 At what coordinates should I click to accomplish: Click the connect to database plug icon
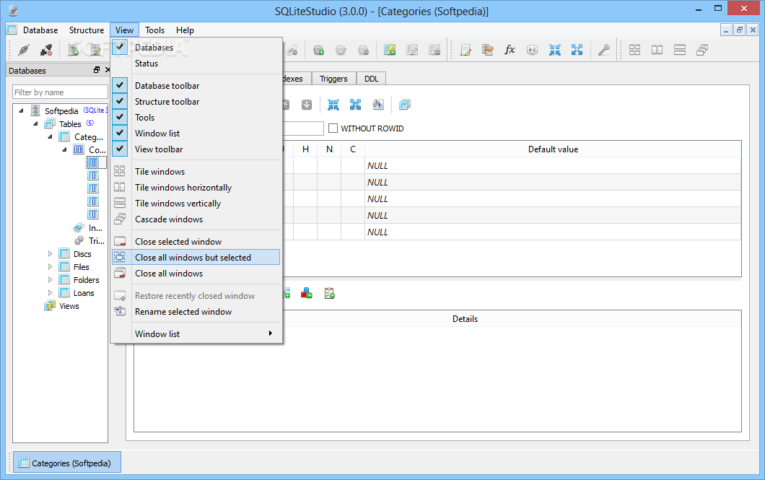coord(23,50)
